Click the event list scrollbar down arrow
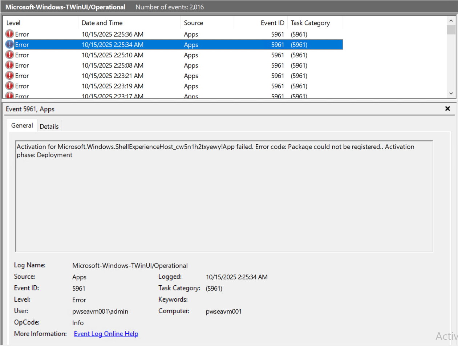This screenshot has height=346, width=458. 451,93
